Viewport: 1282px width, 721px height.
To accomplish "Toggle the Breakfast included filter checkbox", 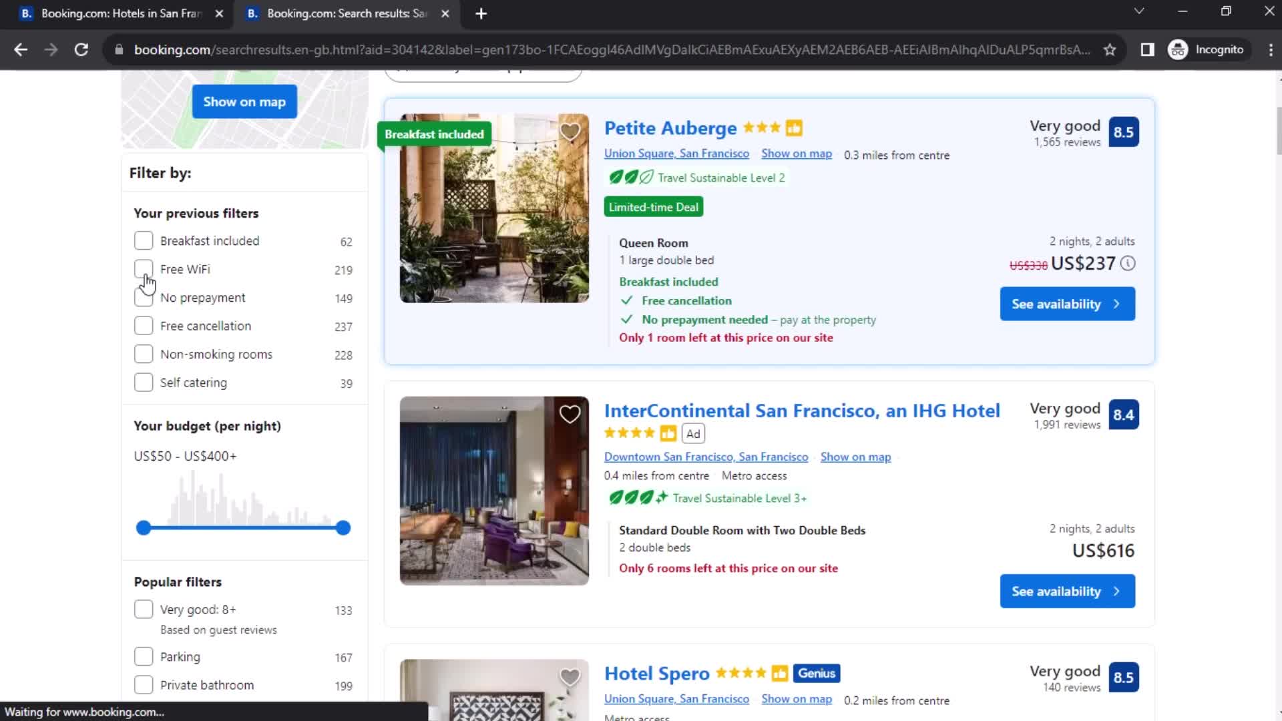I will point(143,240).
